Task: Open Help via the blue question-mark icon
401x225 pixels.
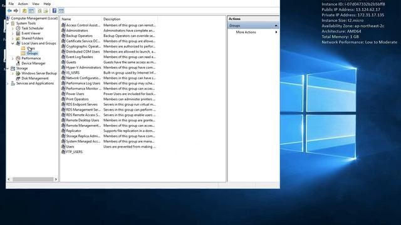Action: 55,11
